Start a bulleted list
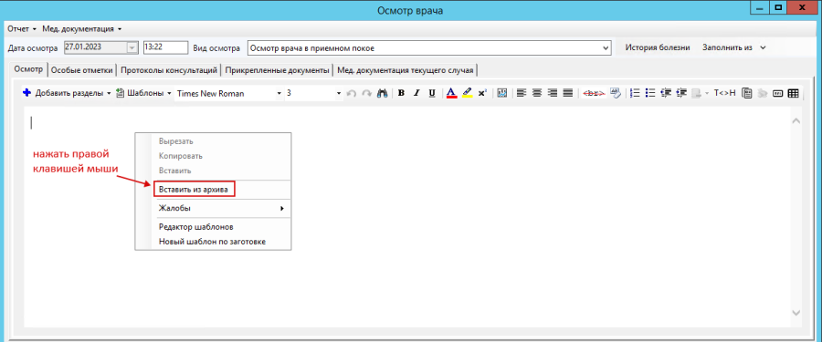Screen dimensions: 822x342 coord(650,94)
